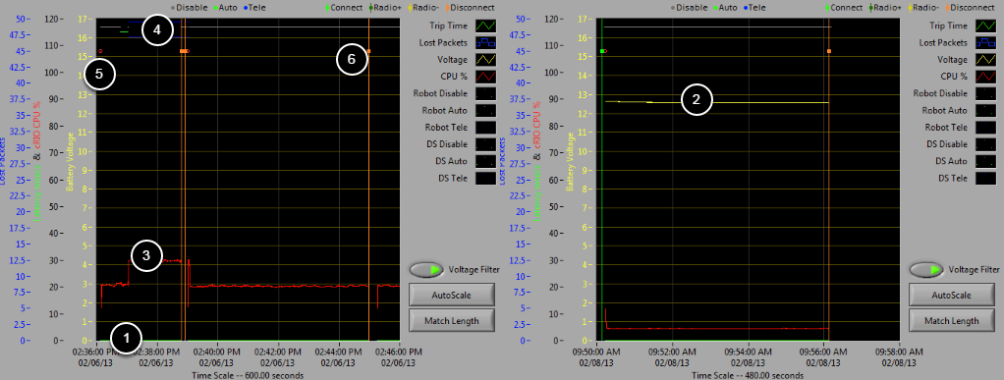The image size is (1004, 380).
Task: Click Lost Packets plot icon in 480-second chart legend
Action: (986, 43)
